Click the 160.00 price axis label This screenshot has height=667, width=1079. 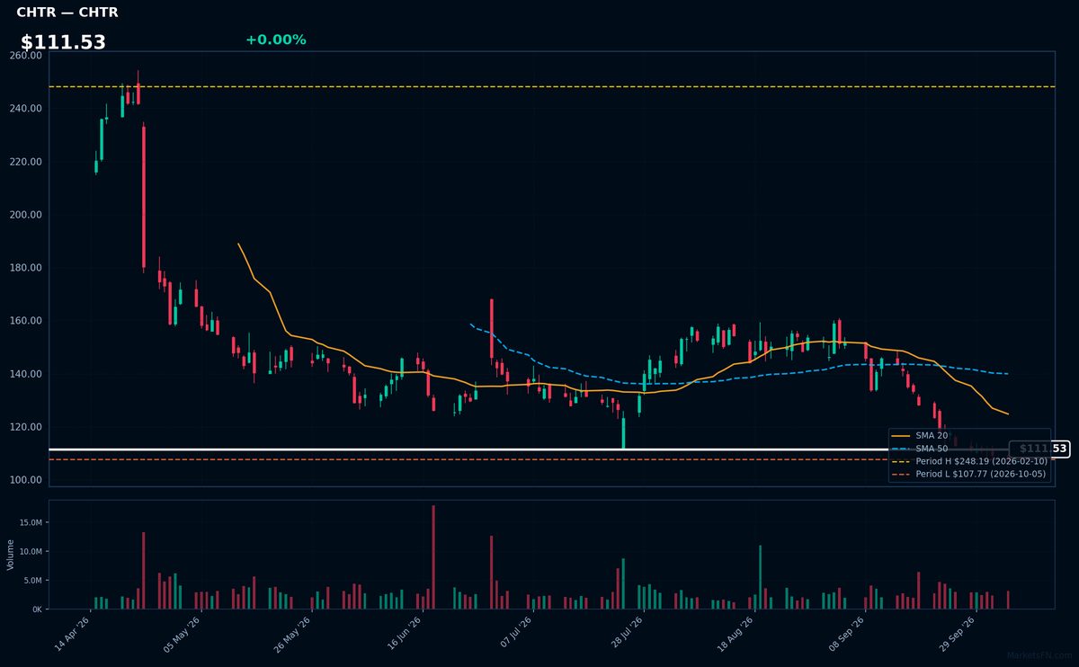pos(26,321)
